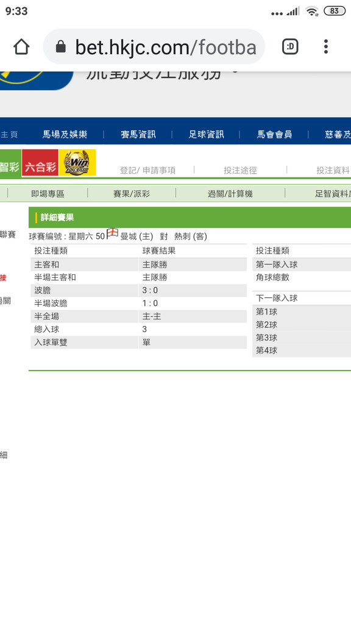This screenshot has width=351, height=624.
Task: Click the 第3球 row
Action: [302, 338]
